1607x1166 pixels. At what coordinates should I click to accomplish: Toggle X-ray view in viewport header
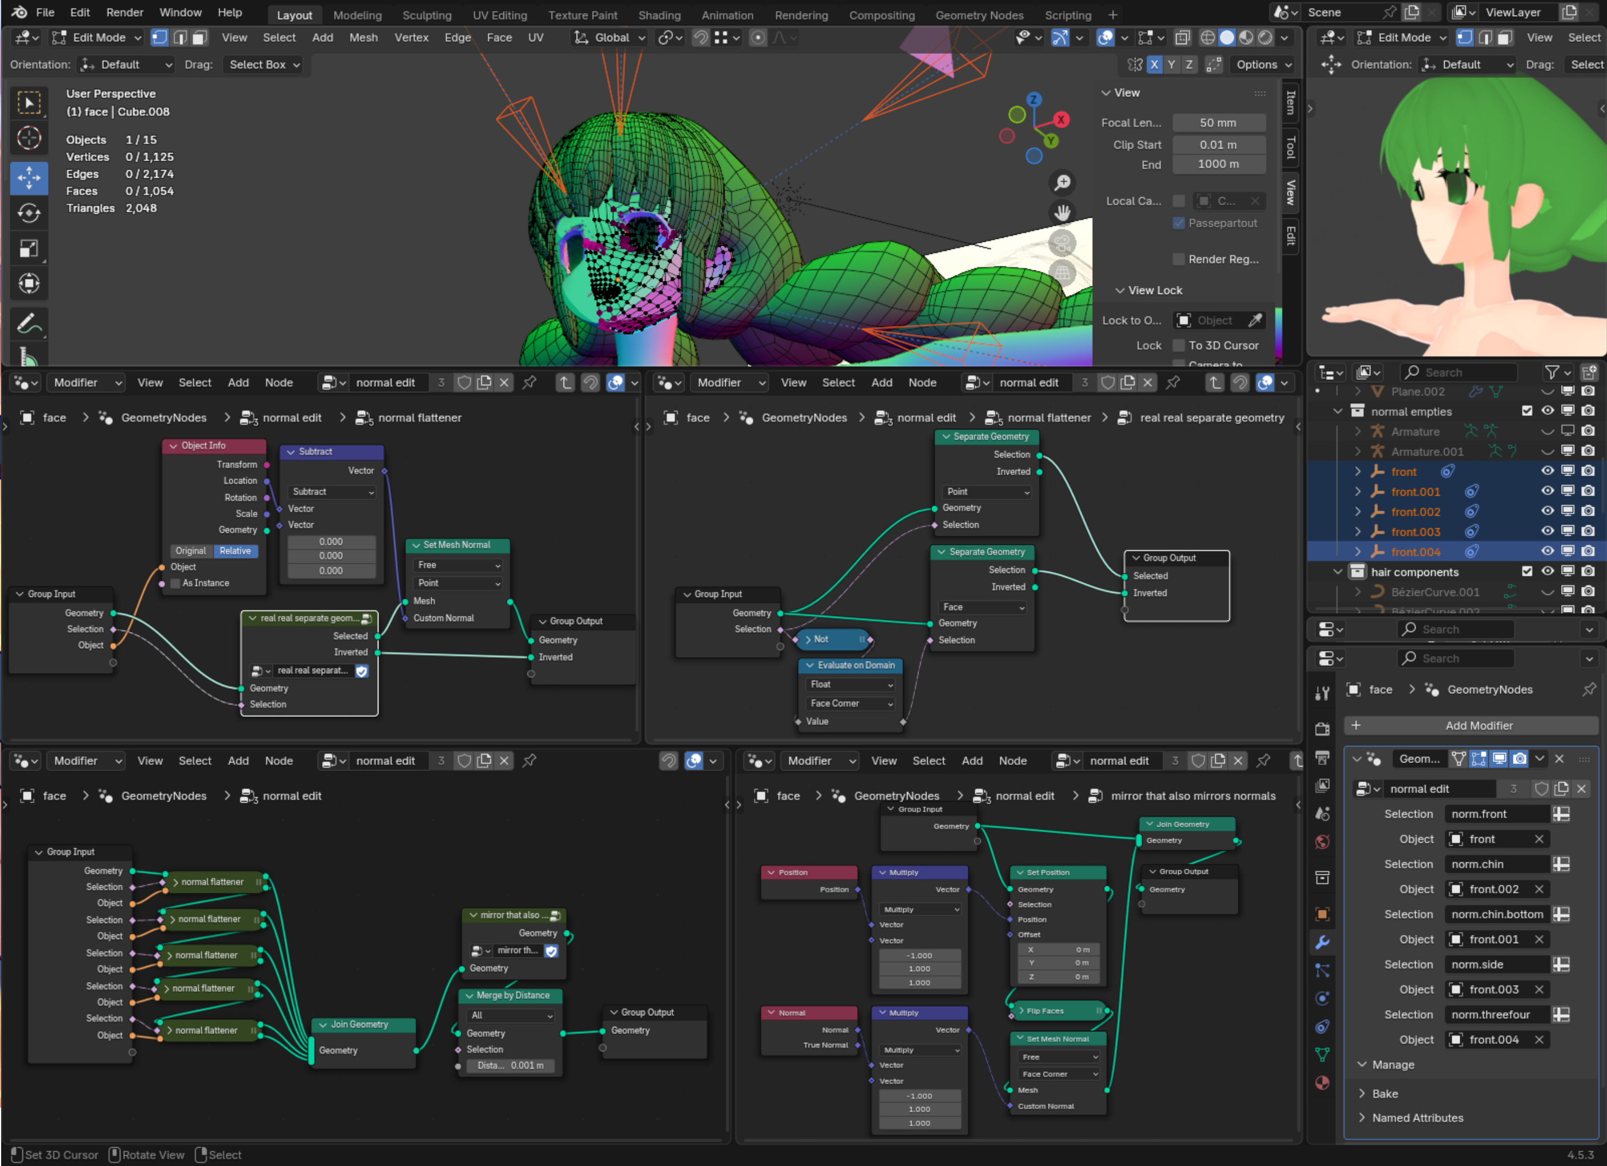1182,37
